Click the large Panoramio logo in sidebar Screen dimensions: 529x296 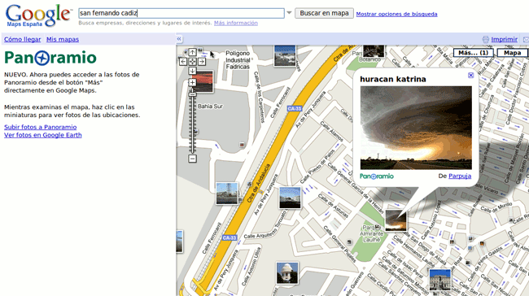[50, 58]
